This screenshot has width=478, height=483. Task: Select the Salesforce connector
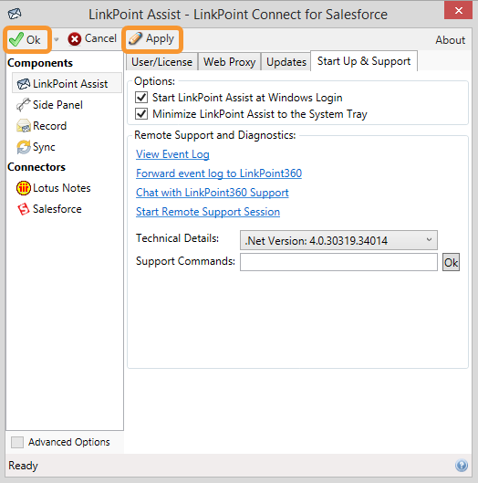coord(49,209)
